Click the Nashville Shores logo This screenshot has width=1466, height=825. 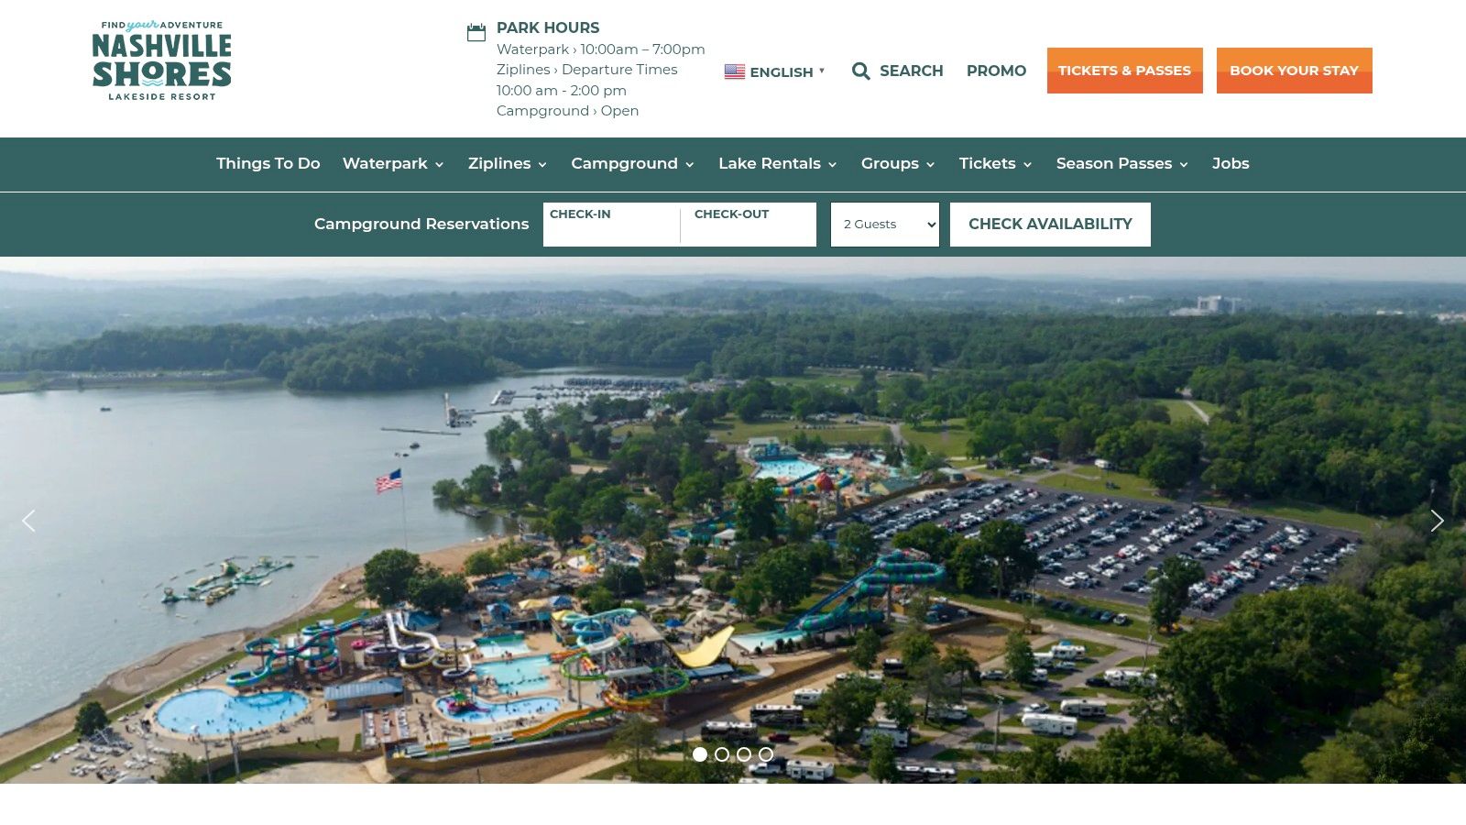click(161, 60)
